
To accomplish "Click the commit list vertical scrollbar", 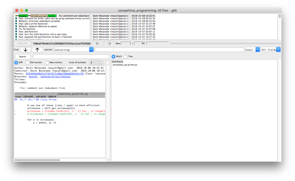I will click(280, 16).
